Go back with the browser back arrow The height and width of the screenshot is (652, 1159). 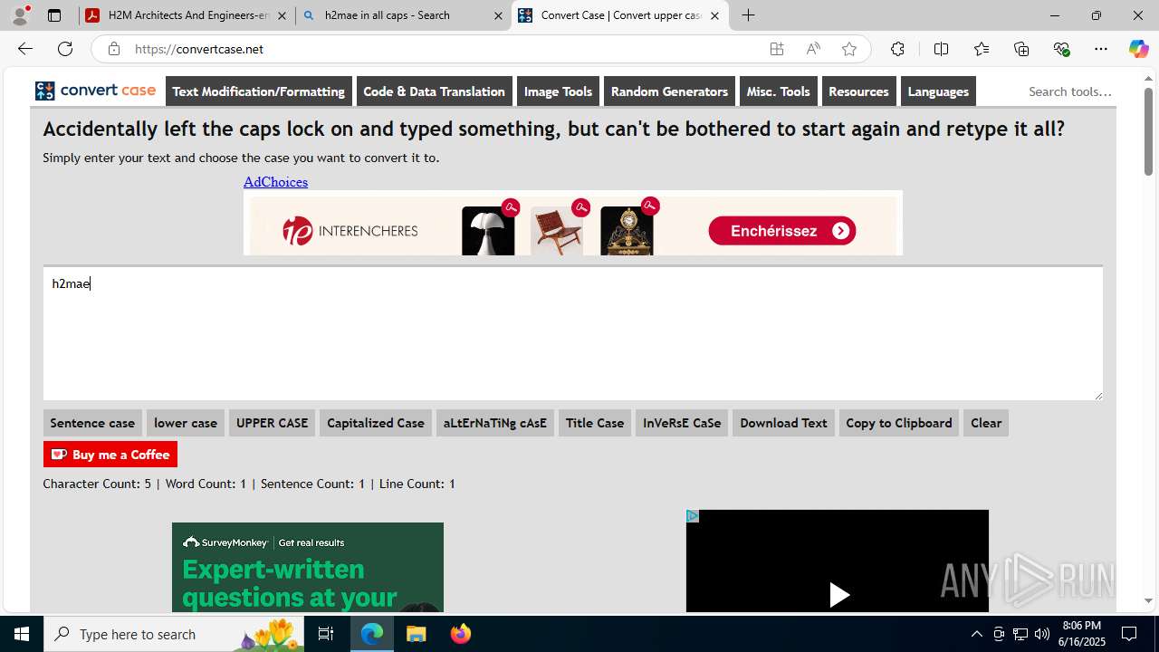pos(24,49)
